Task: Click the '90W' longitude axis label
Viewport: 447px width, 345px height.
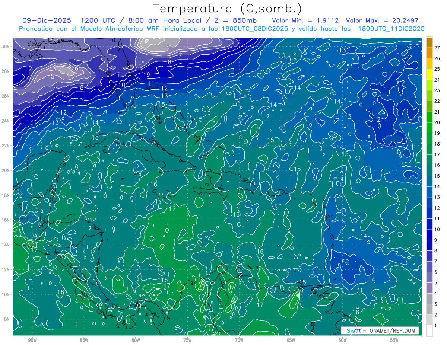Action: tap(32, 340)
